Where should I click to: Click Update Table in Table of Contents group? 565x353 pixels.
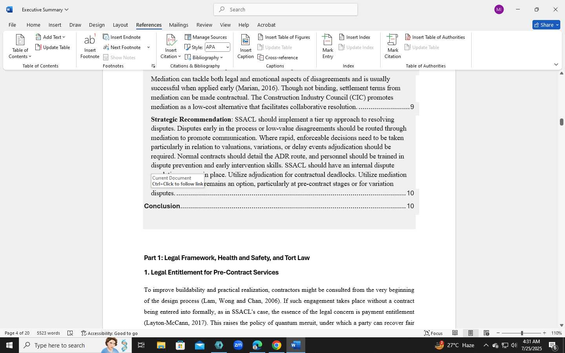53,47
